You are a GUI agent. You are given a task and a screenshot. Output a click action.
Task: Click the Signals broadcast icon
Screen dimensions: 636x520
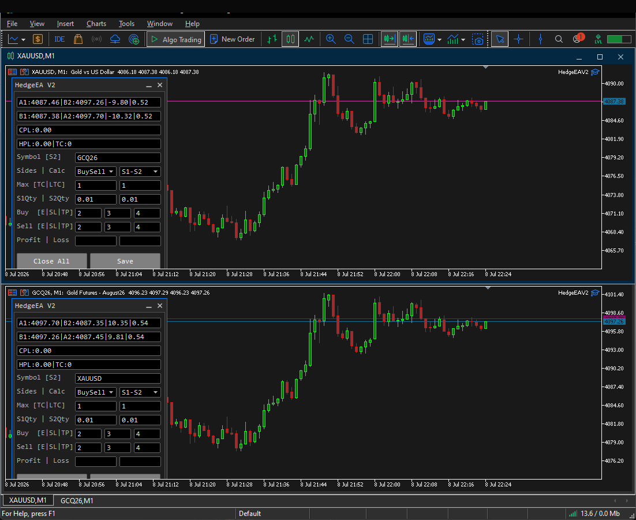coord(96,39)
